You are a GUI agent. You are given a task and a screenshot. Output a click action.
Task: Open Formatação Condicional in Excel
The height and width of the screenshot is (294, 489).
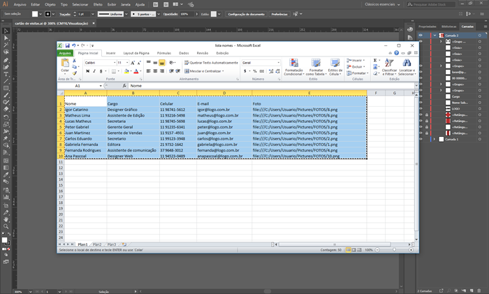pos(294,67)
